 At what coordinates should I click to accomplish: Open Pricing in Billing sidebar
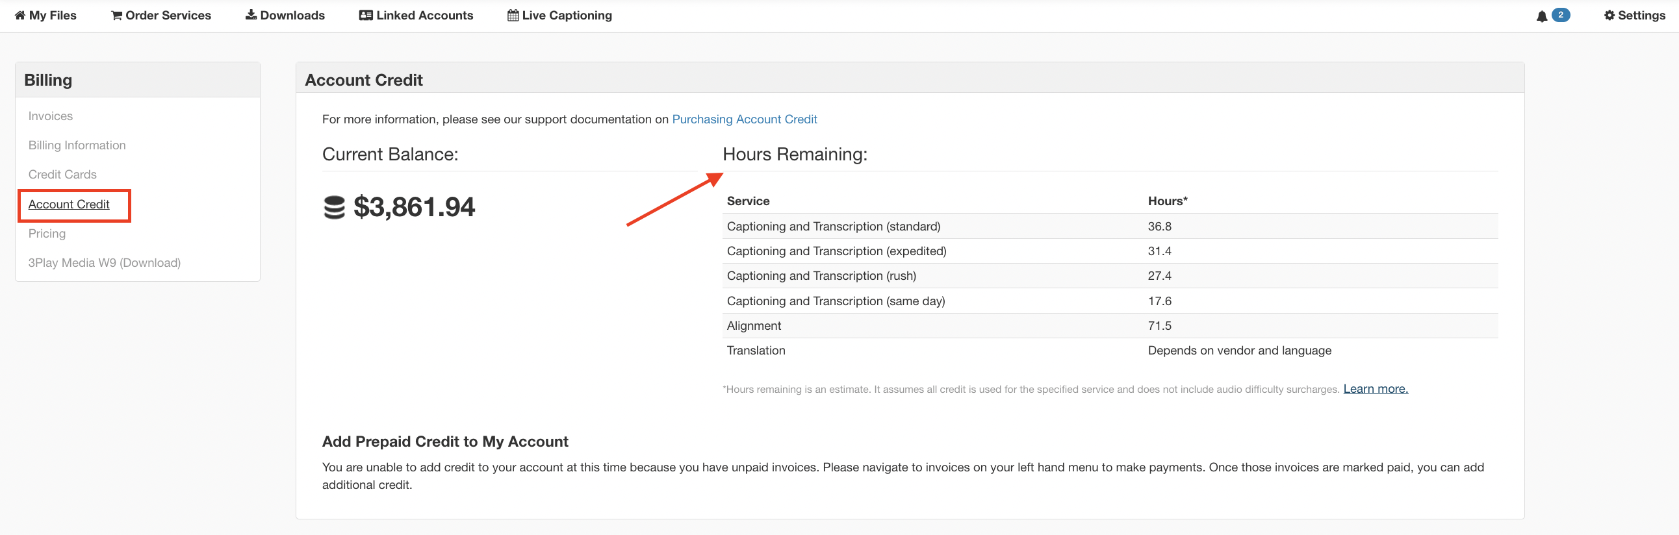point(47,234)
